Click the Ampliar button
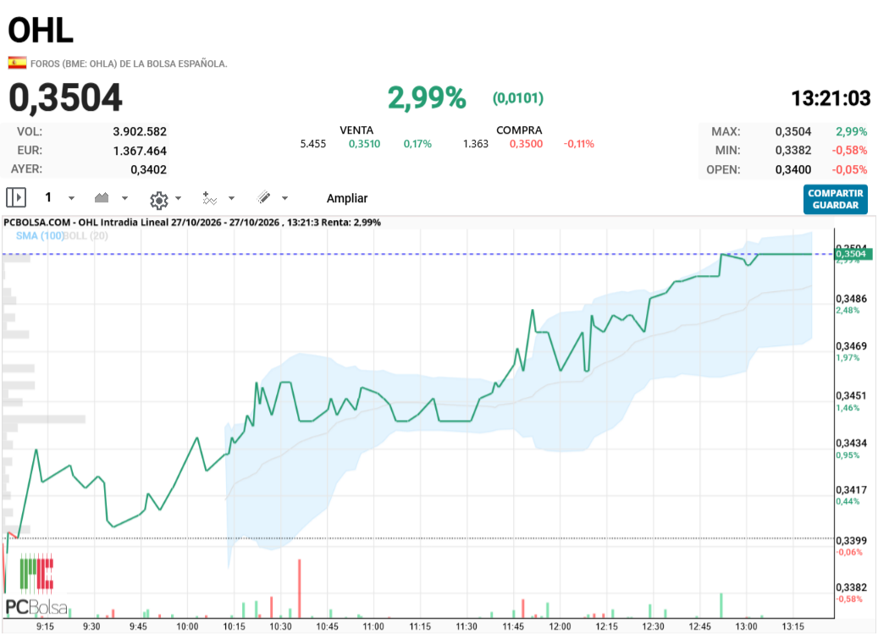 347,198
